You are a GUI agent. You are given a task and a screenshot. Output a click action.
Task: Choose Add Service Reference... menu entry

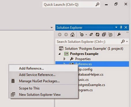click(43, 75)
